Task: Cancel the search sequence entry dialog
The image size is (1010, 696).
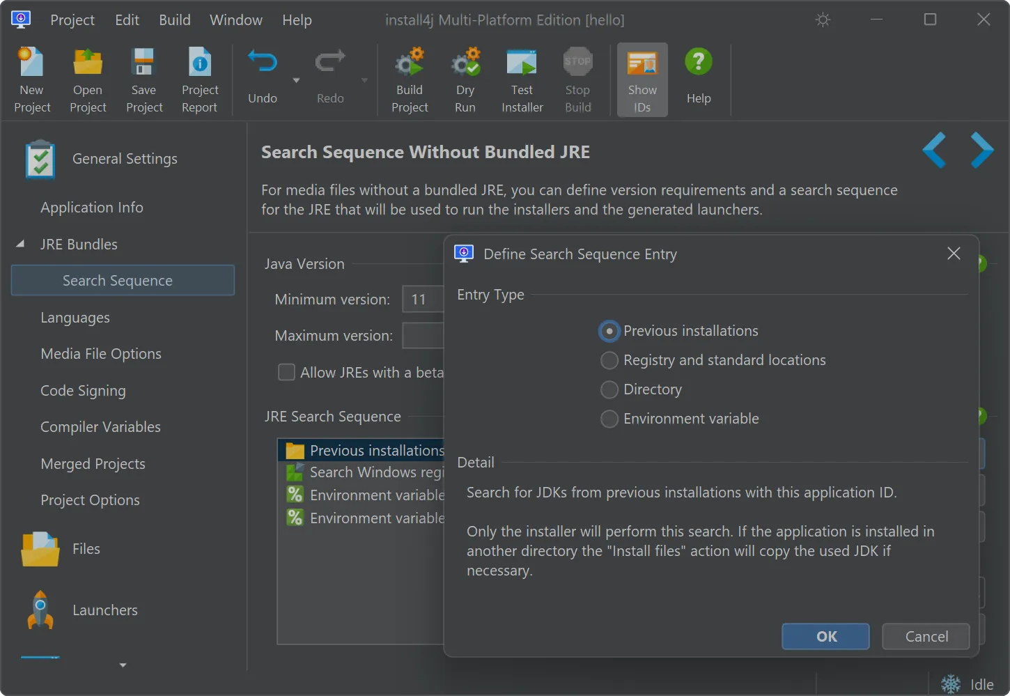Action: coord(926,636)
